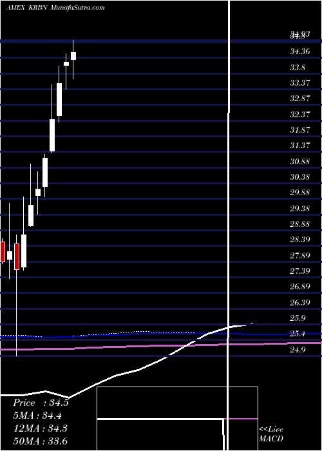Select the 29.38 price axis label

pos(300,208)
